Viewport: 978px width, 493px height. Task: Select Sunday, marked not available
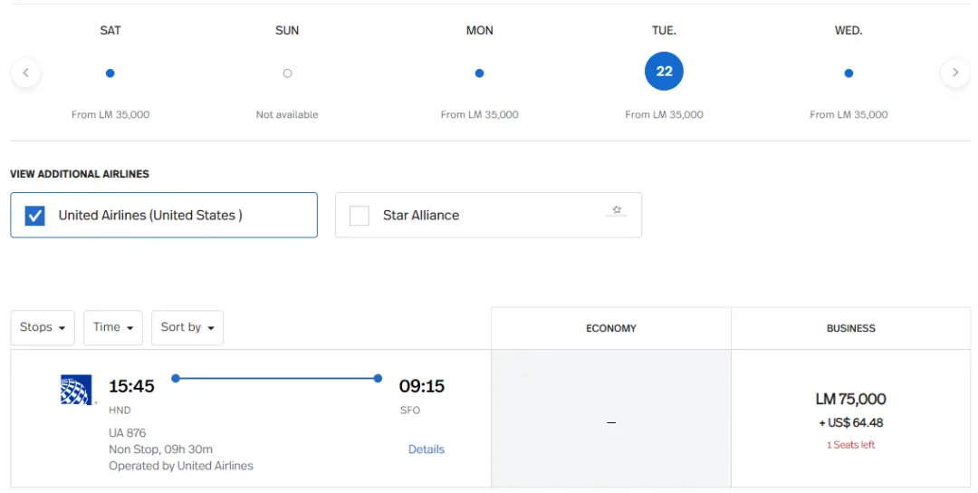[287, 73]
